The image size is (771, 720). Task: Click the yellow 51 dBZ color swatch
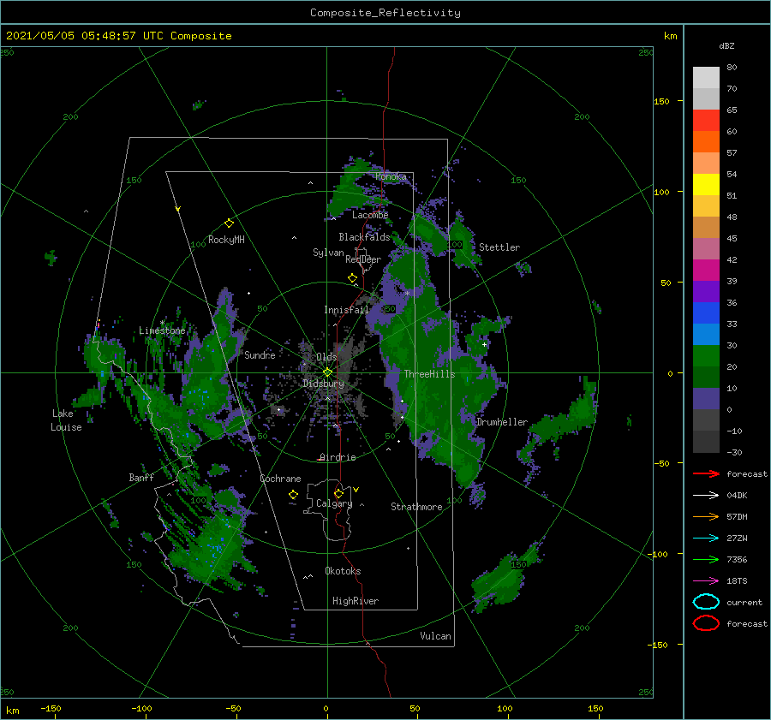pyautogui.click(x=706, y=184)
